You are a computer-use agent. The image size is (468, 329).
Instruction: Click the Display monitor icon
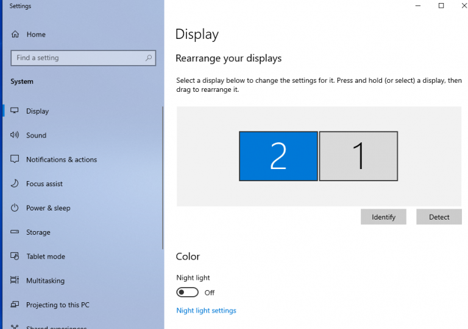(15, 111)
